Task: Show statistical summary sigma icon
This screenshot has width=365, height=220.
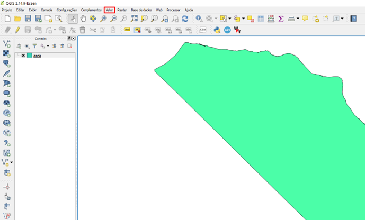Action: pos(281,19)
